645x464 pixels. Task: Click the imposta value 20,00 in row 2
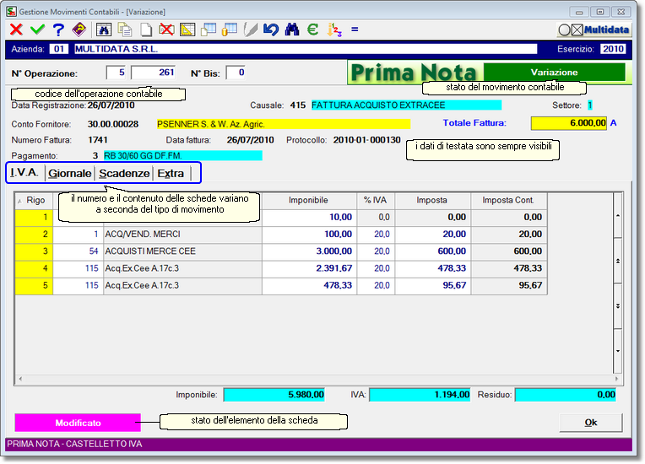click(433, 235)
